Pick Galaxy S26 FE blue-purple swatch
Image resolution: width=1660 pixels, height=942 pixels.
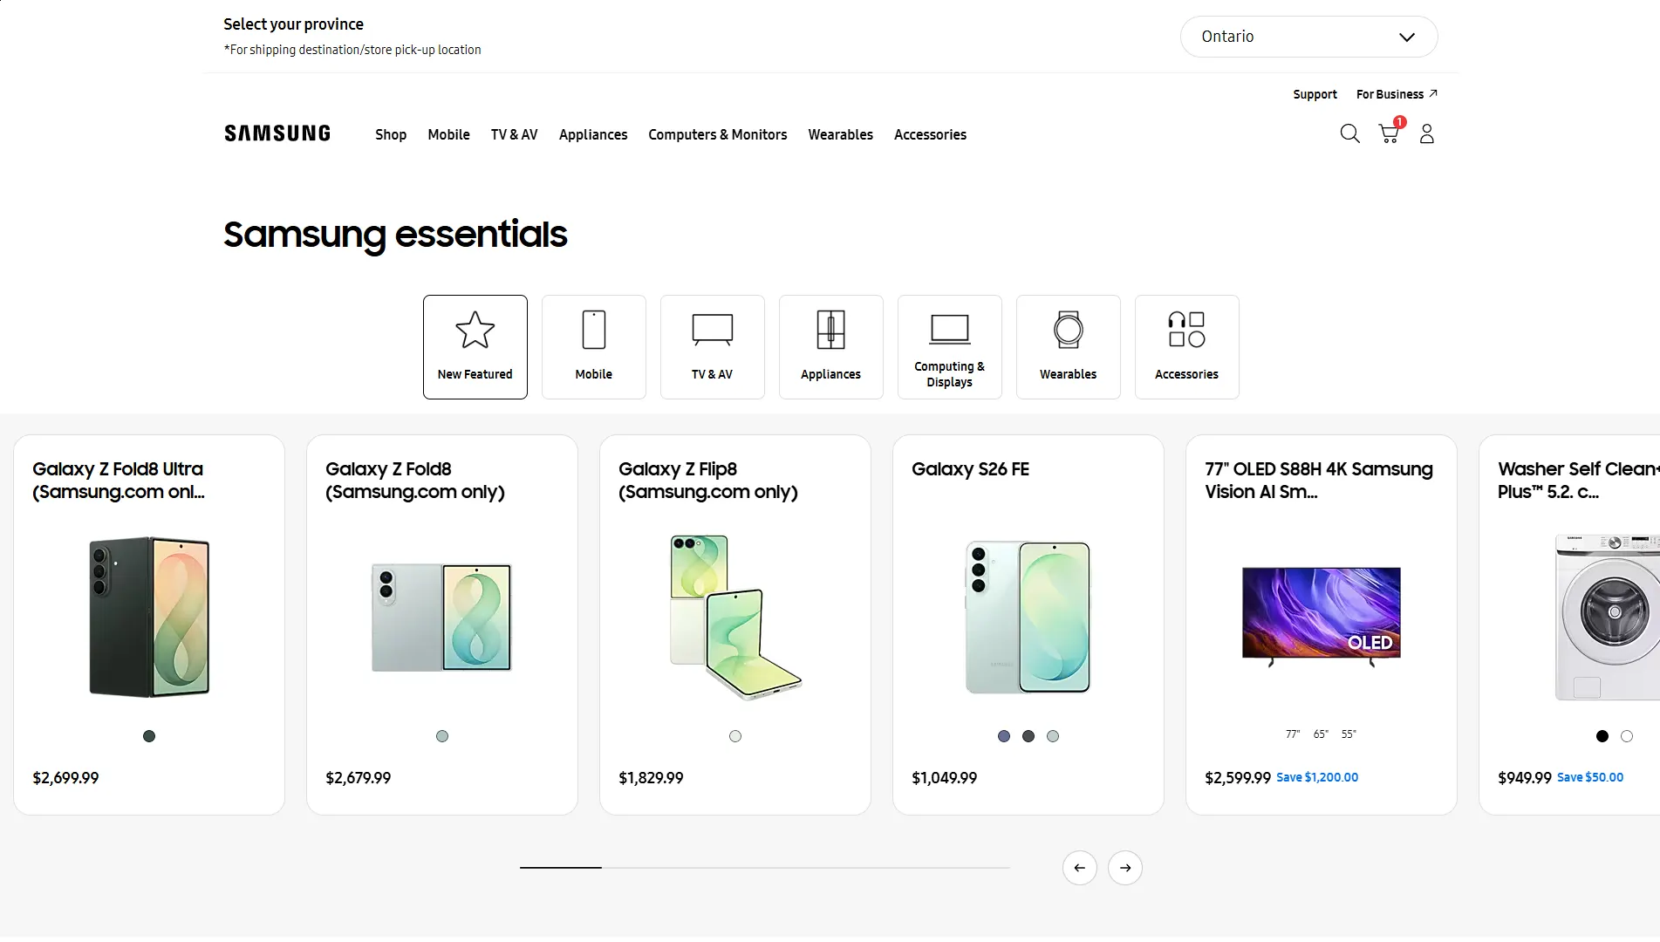click(x=1004, y=736)
